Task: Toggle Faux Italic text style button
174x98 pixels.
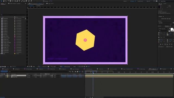Action: tap(163, 44)
